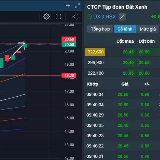
Task: Click the Đặt mua column header
Action: pos(125,41)
